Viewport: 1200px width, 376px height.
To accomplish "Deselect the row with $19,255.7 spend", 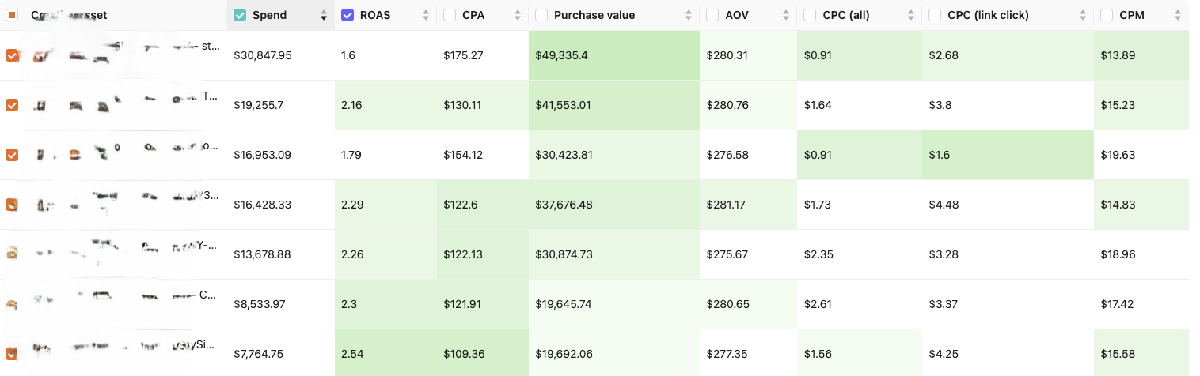I will 12,105.
